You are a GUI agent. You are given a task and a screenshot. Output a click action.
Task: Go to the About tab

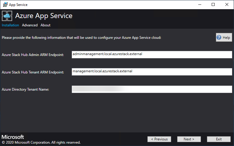[46, 25]
